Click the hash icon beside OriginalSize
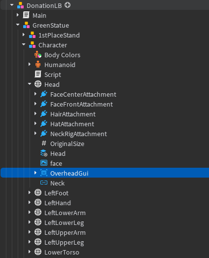209x258 pixels. [44, 144]
